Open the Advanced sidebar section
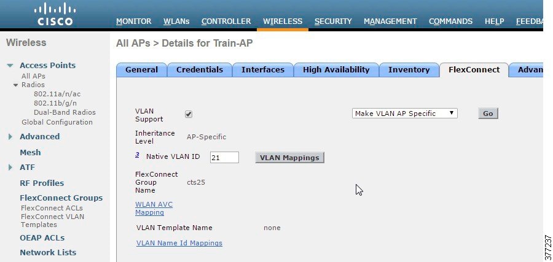This screenshot has height=262, width=553. 39,137
